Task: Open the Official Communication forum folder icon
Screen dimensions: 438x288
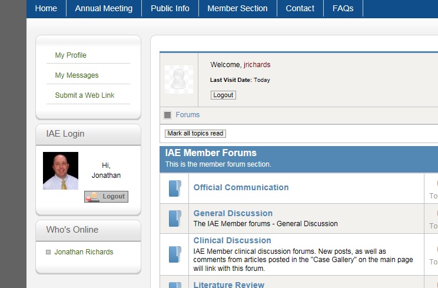Action: click(x=175, y=188)
